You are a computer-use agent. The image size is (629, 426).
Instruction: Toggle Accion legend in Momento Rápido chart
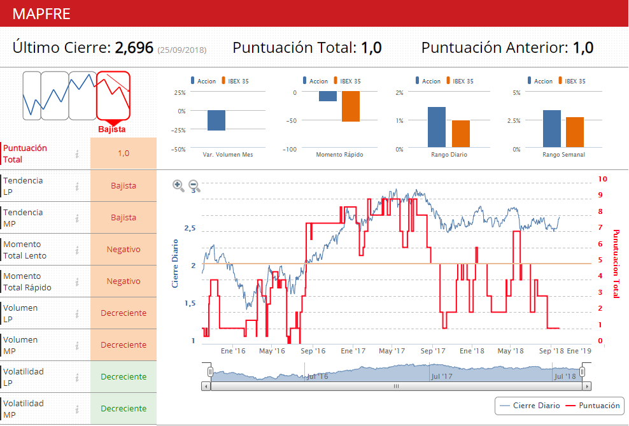click(x=315, y=81)
